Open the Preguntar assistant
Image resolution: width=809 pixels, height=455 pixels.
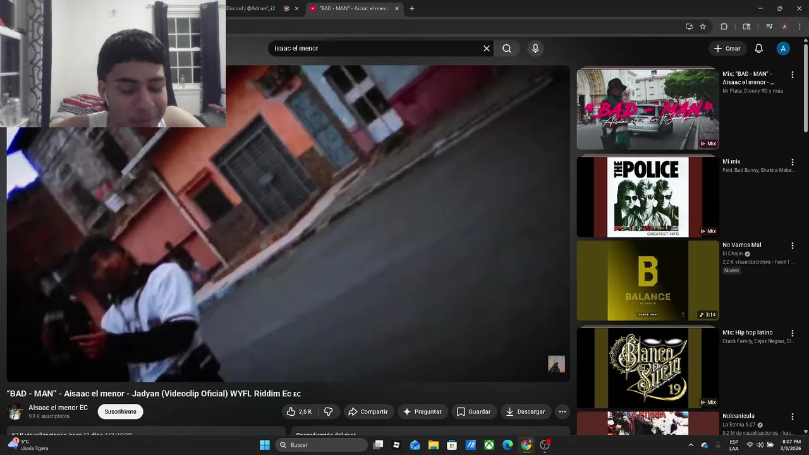tap(422, 411)
